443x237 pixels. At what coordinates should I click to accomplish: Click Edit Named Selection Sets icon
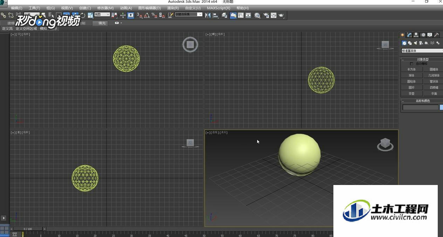[171, 15]
